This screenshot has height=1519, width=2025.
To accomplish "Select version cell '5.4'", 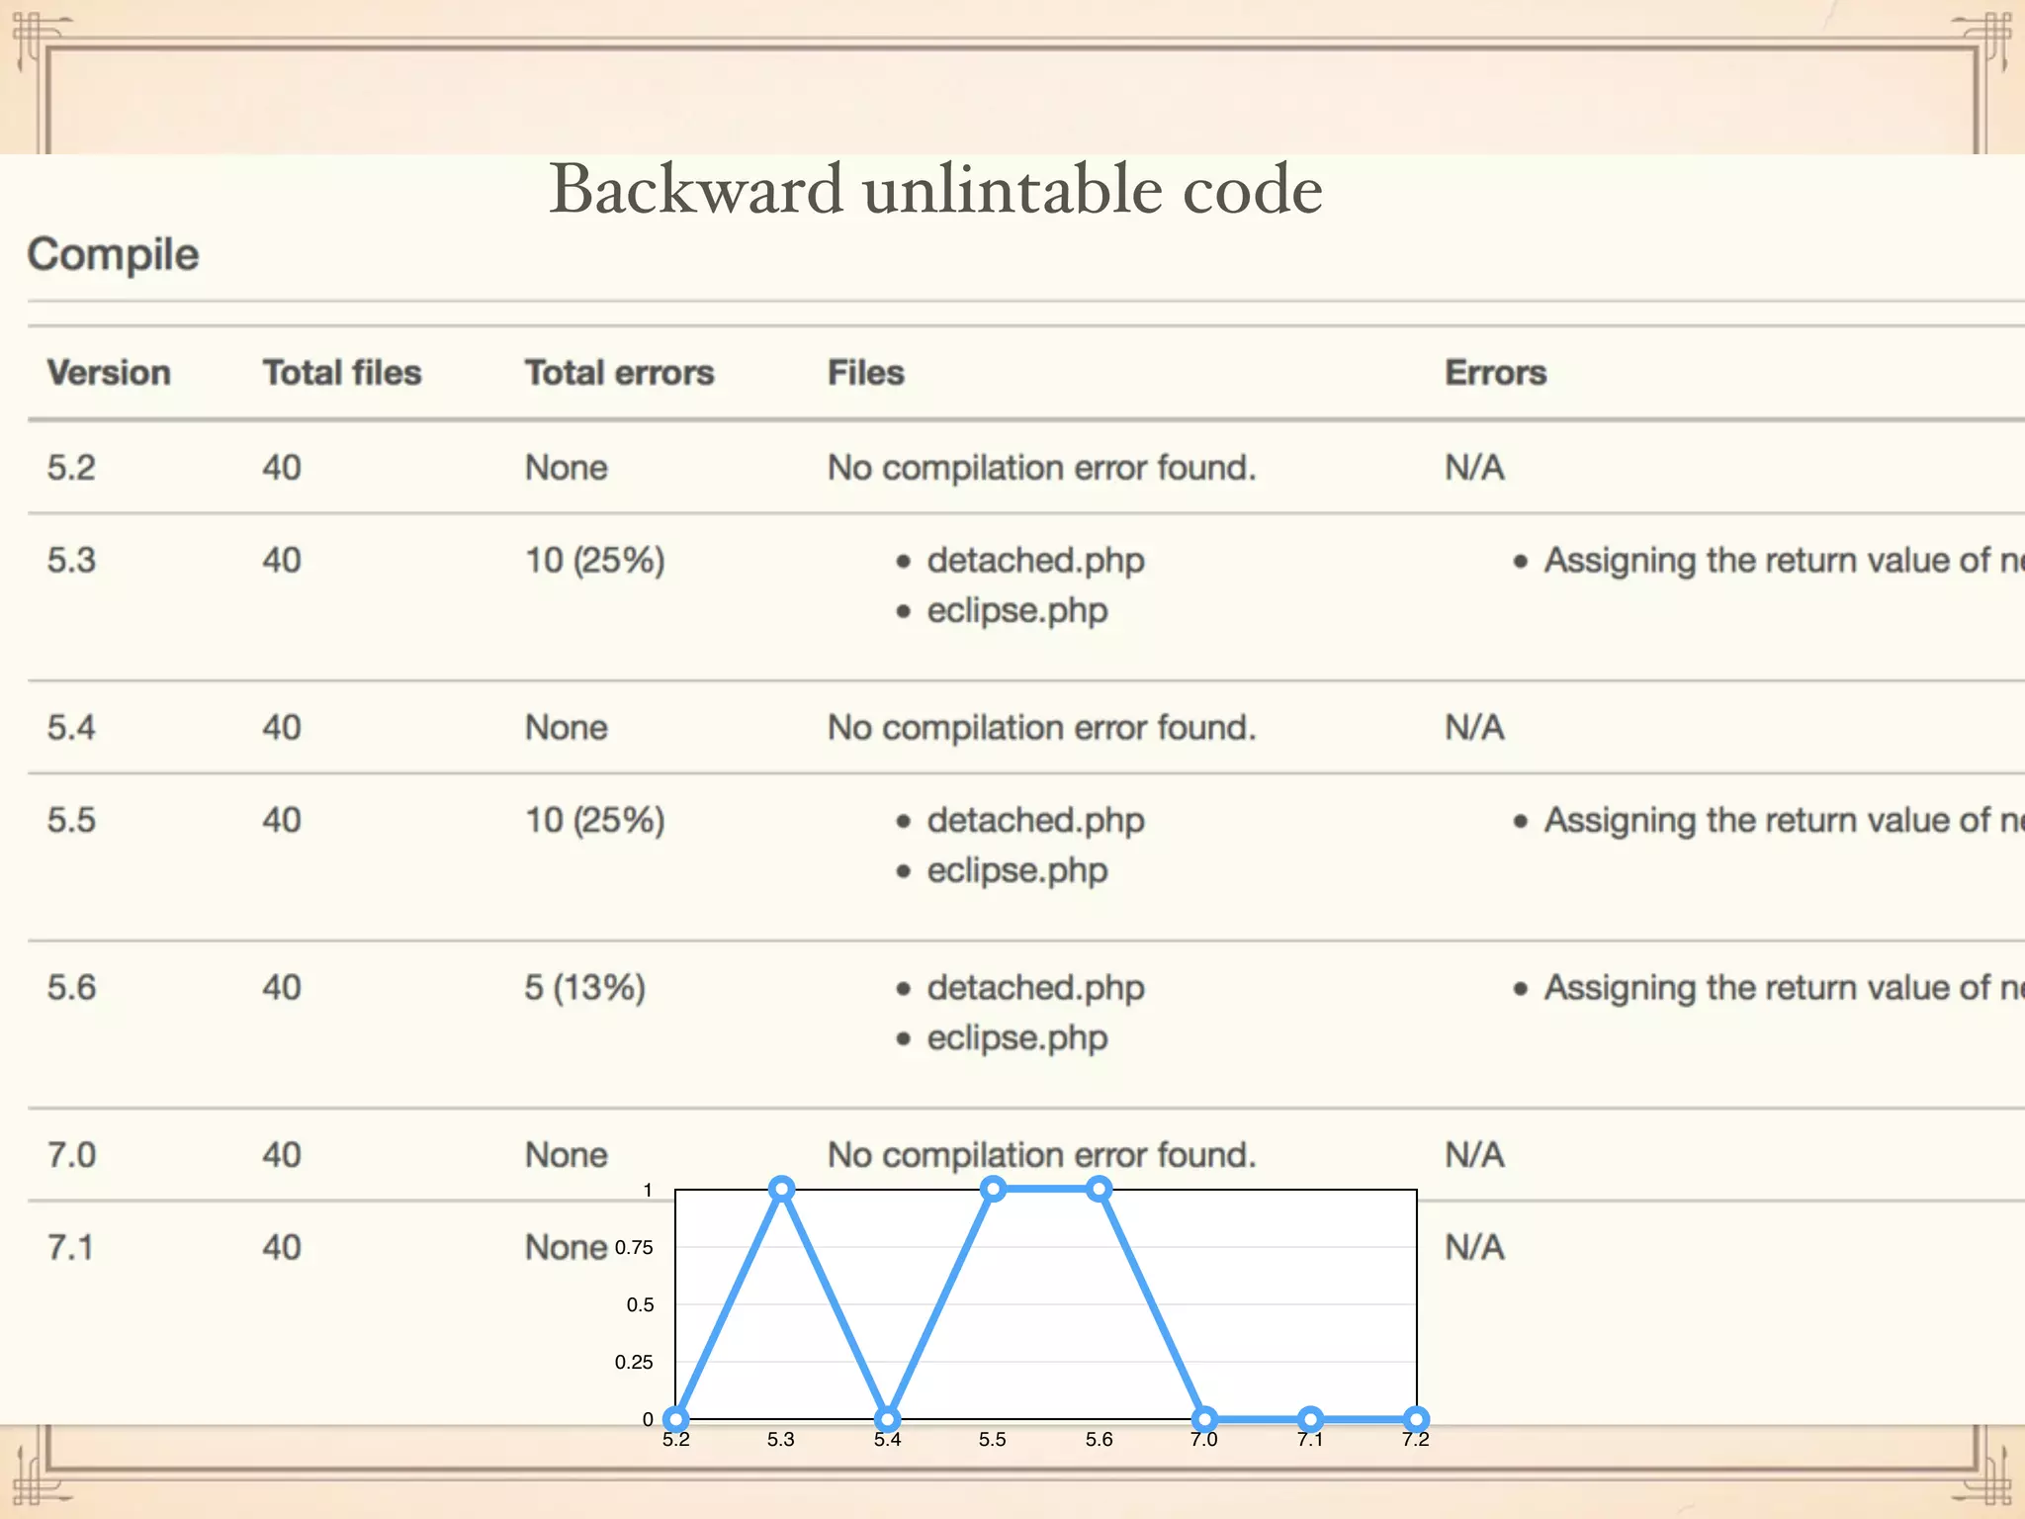I will coord(71,728).
